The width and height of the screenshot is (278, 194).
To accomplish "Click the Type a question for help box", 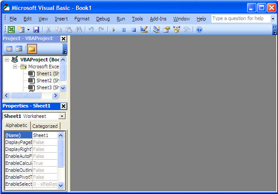I will [240, 19].
